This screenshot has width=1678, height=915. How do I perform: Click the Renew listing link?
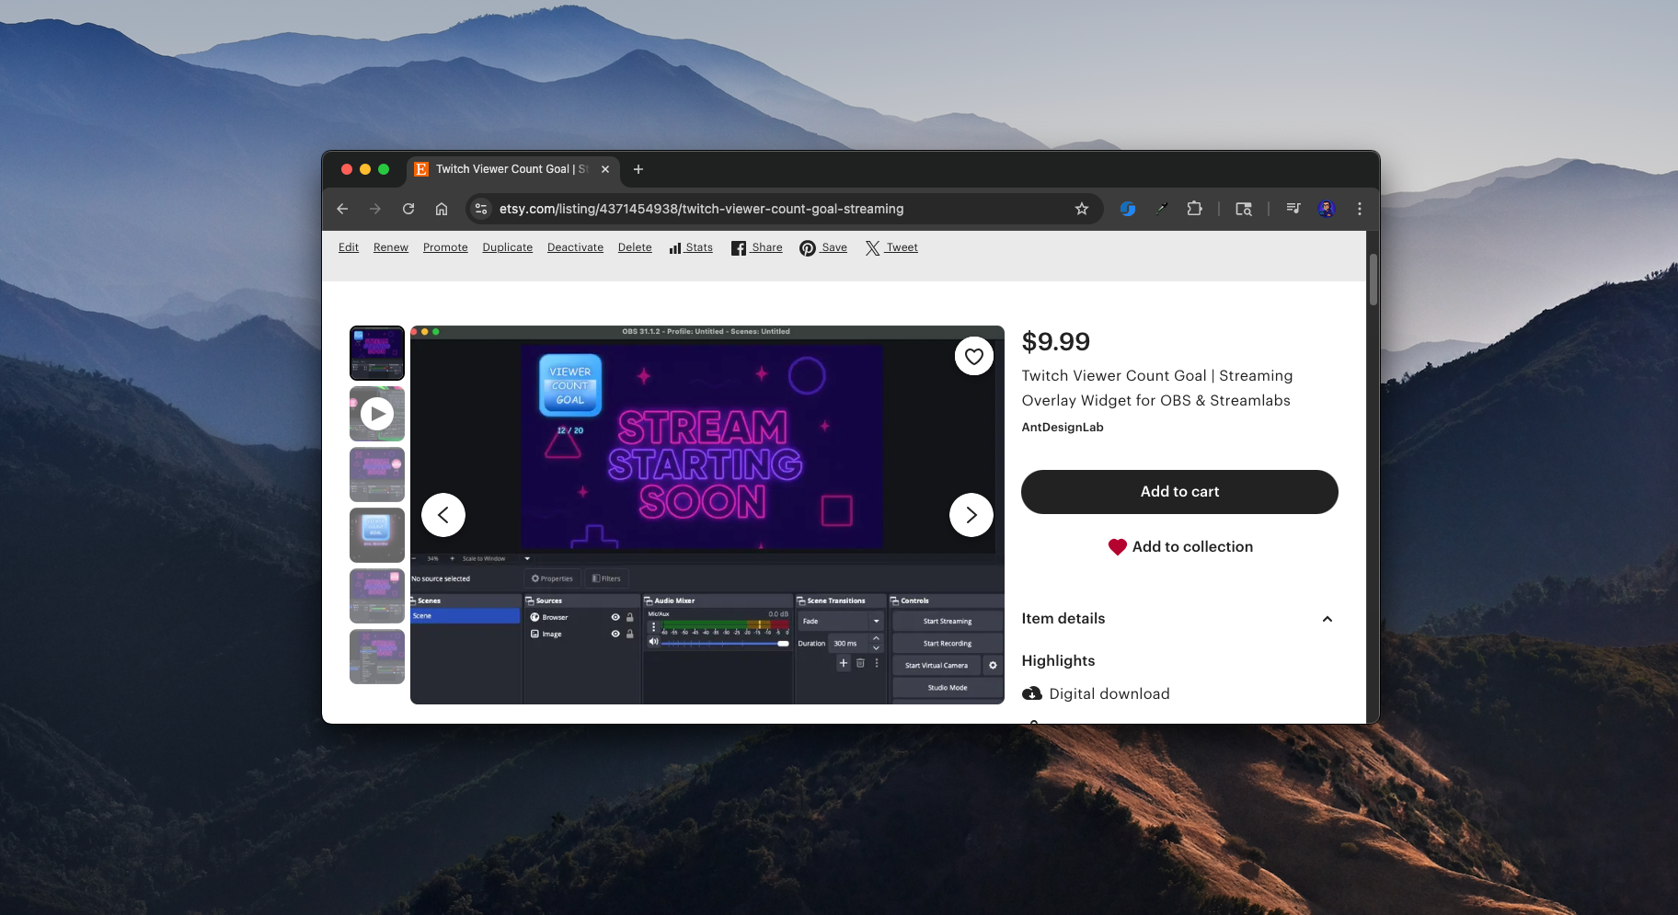[x=391, y=247]
